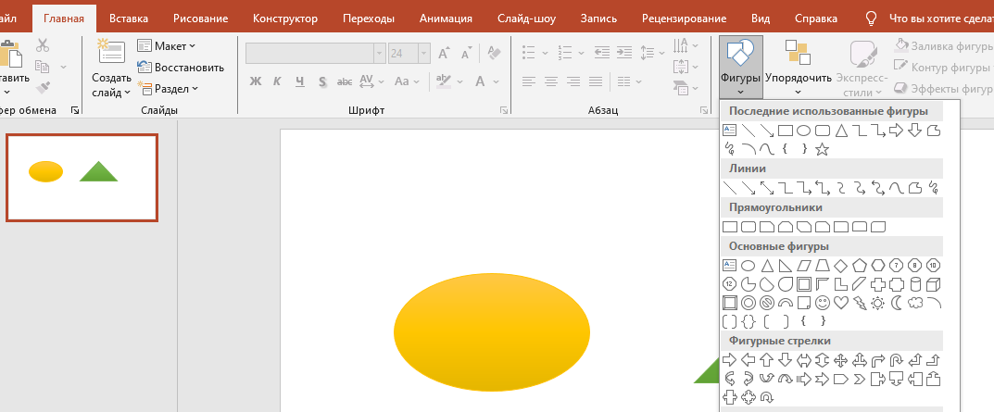Switch to the Вставка tab

point(129,19)
